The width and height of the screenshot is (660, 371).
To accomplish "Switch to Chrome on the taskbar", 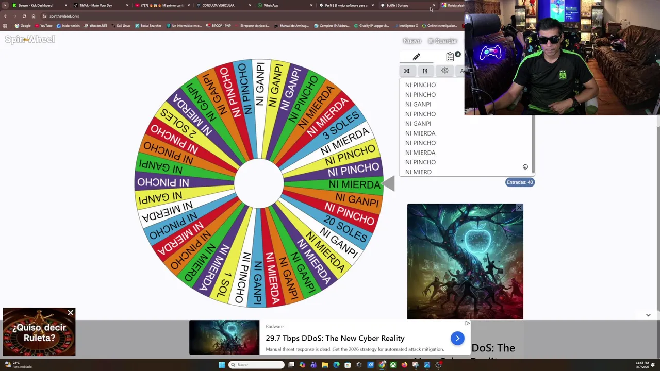I will tap(382, 365).
